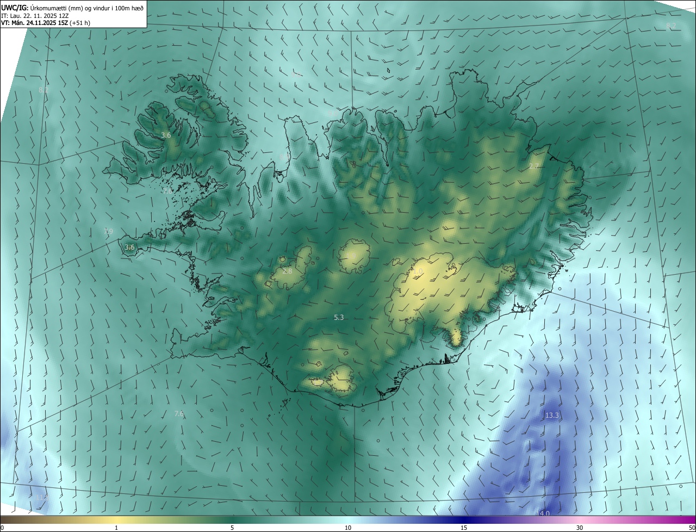696x532 pixels.
Task: Click the 8.2 value in the top-right corner
Action: pos(672,26)
